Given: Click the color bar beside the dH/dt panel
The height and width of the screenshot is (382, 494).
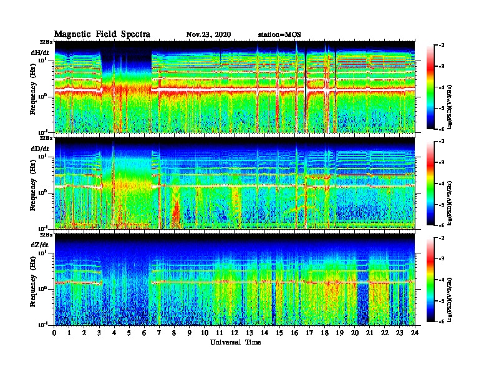Looking at the screenshot, I should 430,87.
